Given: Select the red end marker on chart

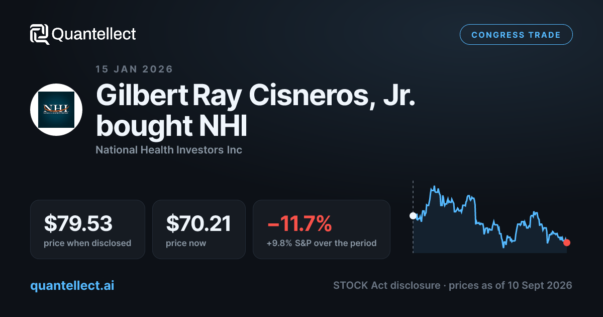Looking at the screenshot, I should pyautogui.click(x=567, y=243).
